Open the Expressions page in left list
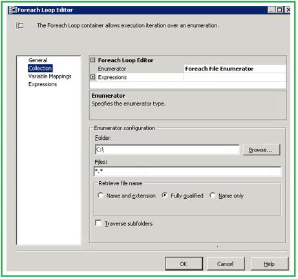 [x=43, y=84]
